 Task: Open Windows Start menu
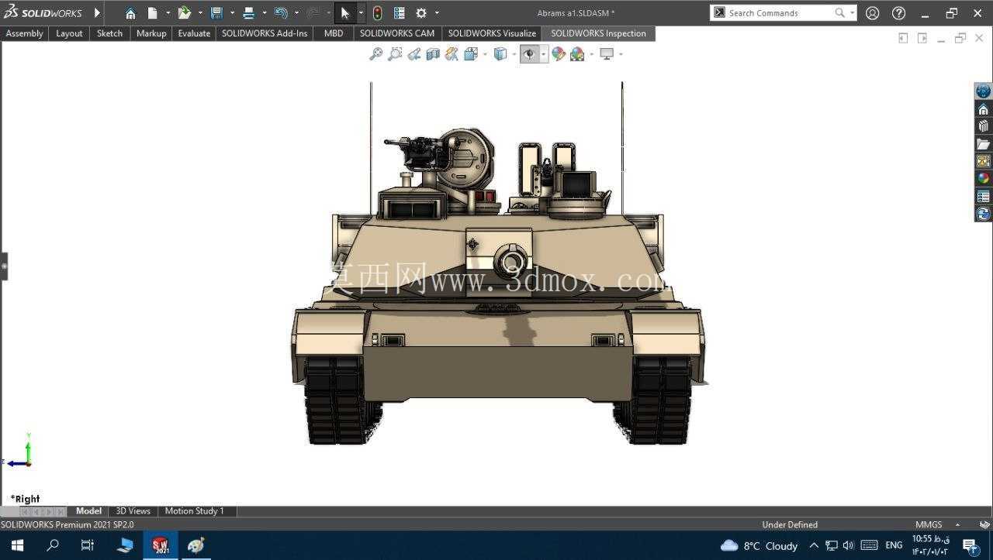18,545
